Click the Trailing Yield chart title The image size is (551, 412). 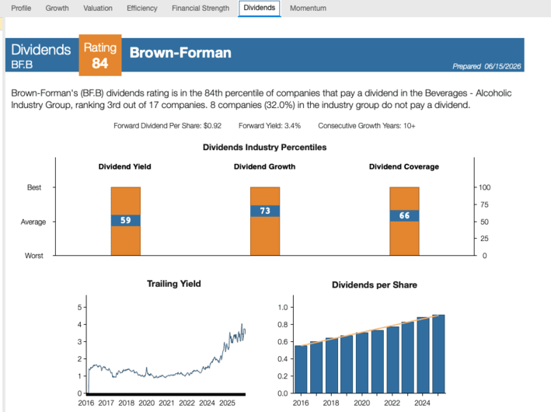click(x=174, y=284)
